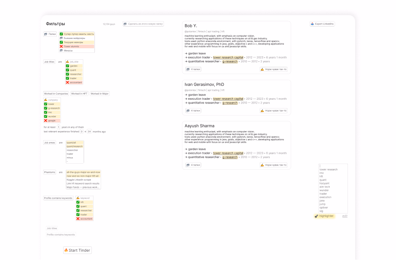The image size is (396, 260).
Task: Open Ivan Gerasimov, PhD profile name
Action: pyautogui.click(x=204, y=85)
